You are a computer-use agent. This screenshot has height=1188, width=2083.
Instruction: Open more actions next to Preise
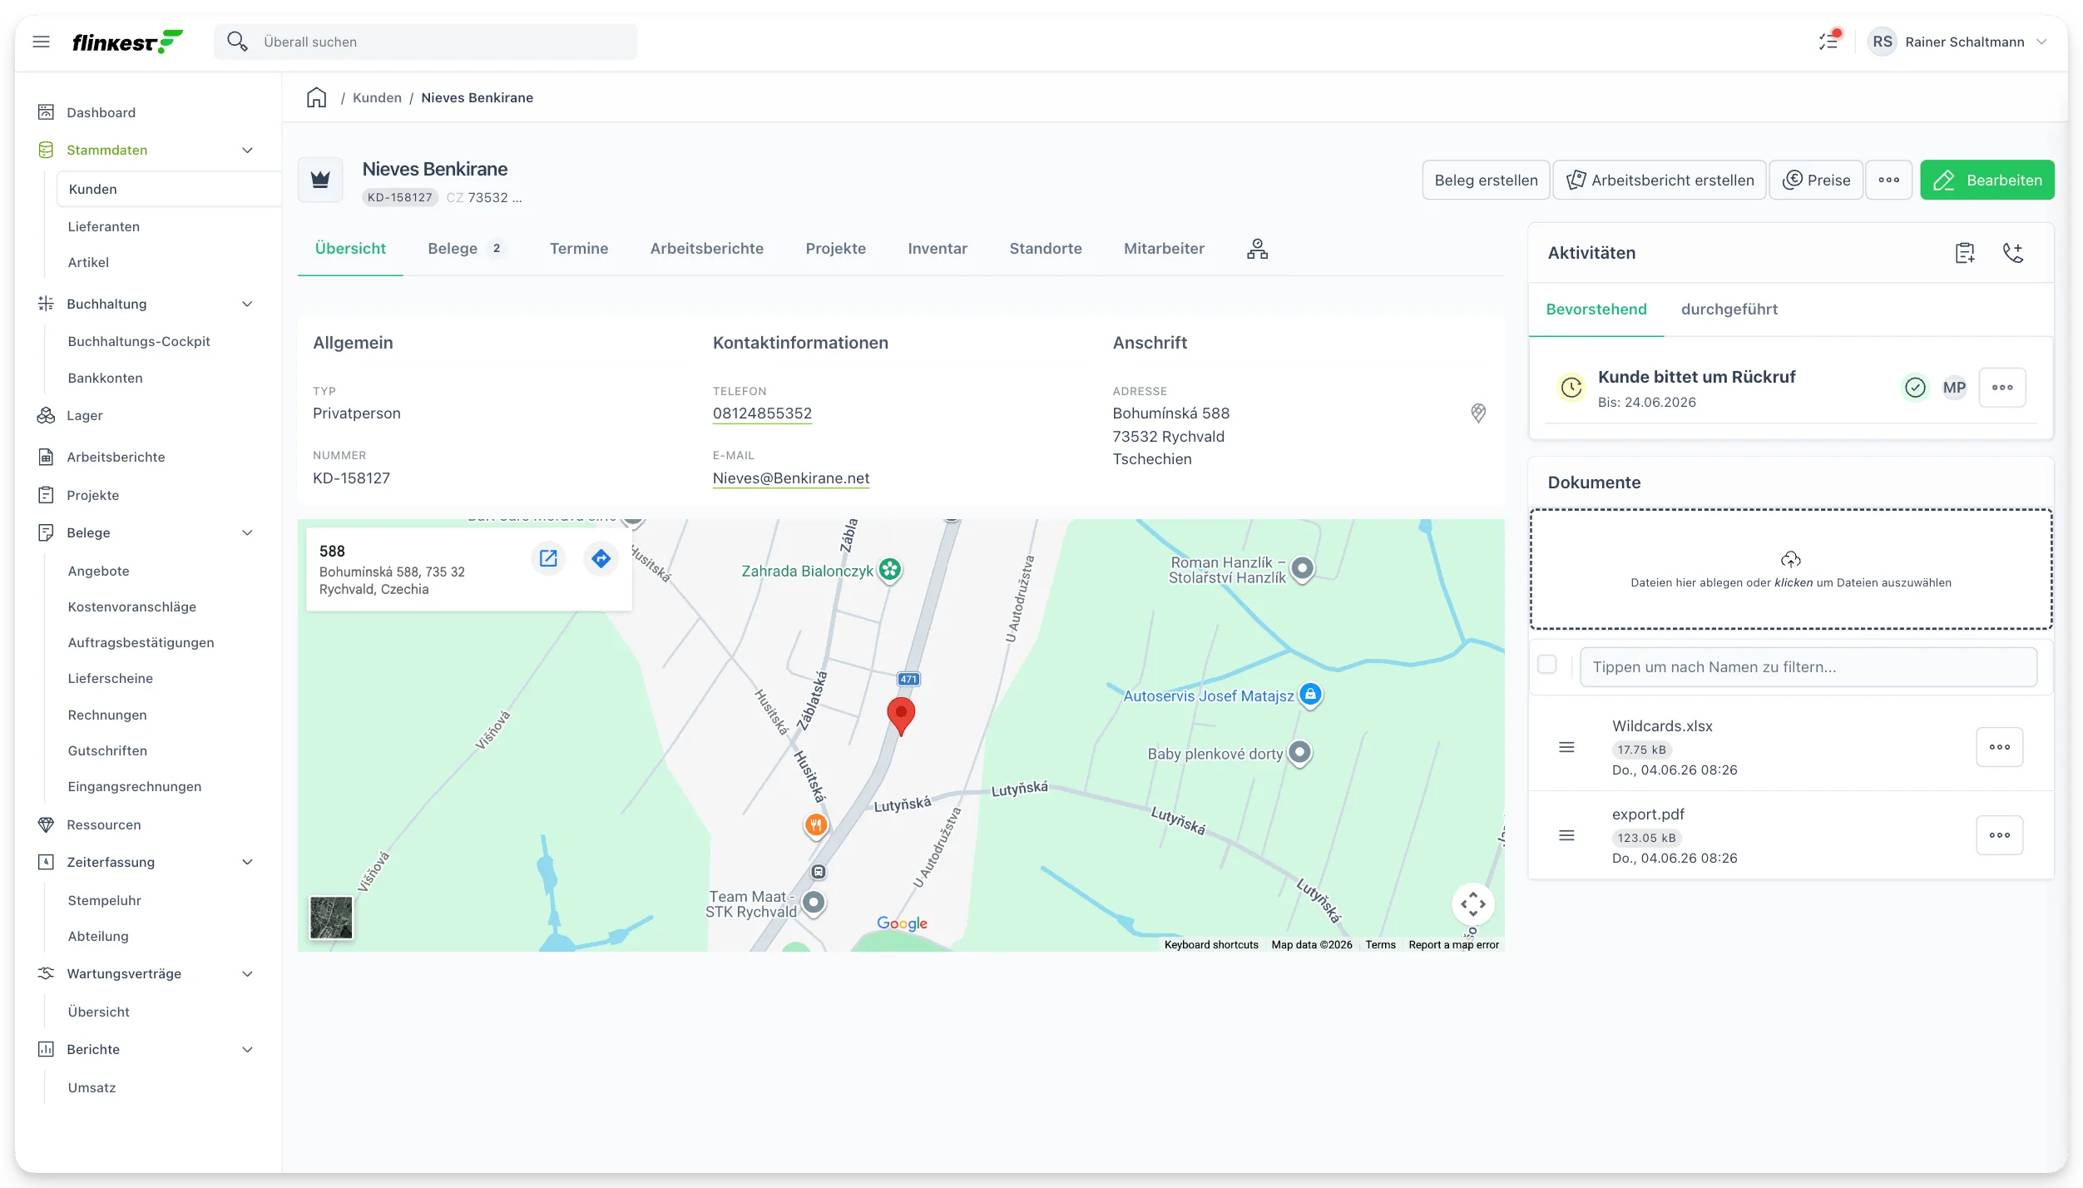(x=1888, y=180)
